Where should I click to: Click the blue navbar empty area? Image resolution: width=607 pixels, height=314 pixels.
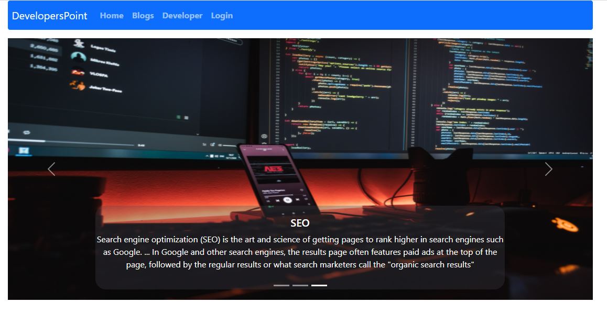point(409,16)
